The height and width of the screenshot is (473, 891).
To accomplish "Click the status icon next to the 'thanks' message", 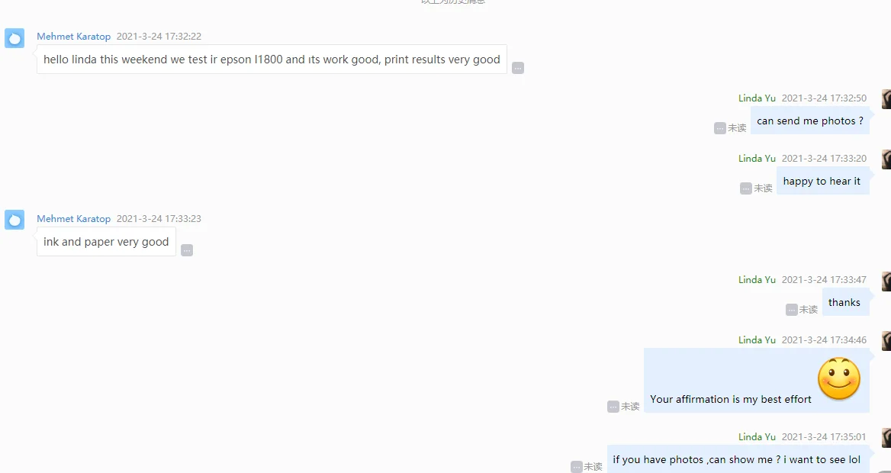I will click(x=792, y=309).
